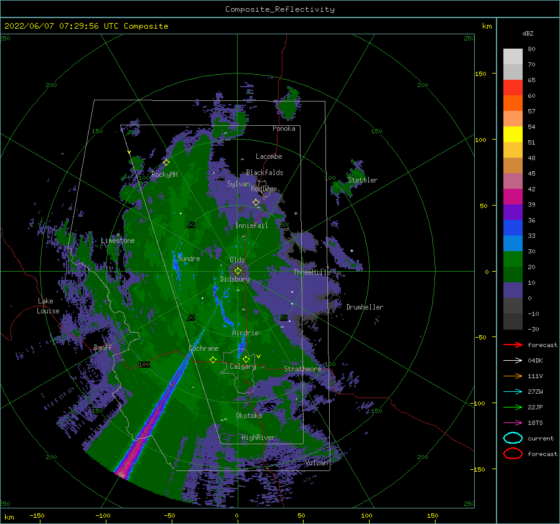Screen dimensions: 560x524
Task: Click the Strathmore city label
Action: click(302, 369)
